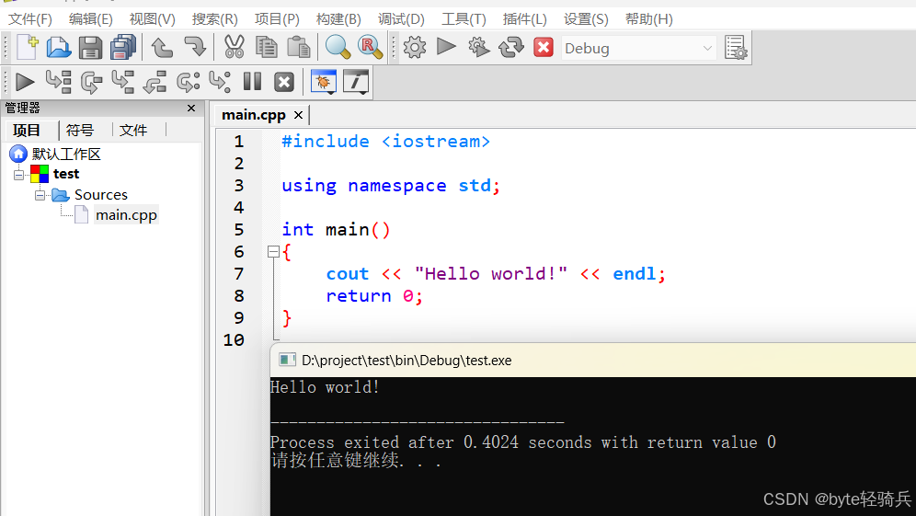Screen dimensions: 916x516
Task: Open the 调试(D) menu
Action: pyautogui.click(x=401, y=19)
